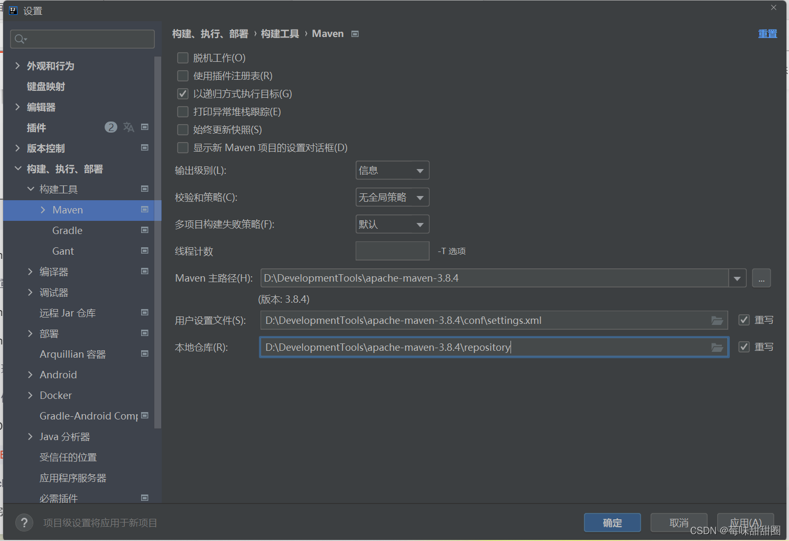Uncheck 重写 next to 本地仓库

(x=744, y=347)
